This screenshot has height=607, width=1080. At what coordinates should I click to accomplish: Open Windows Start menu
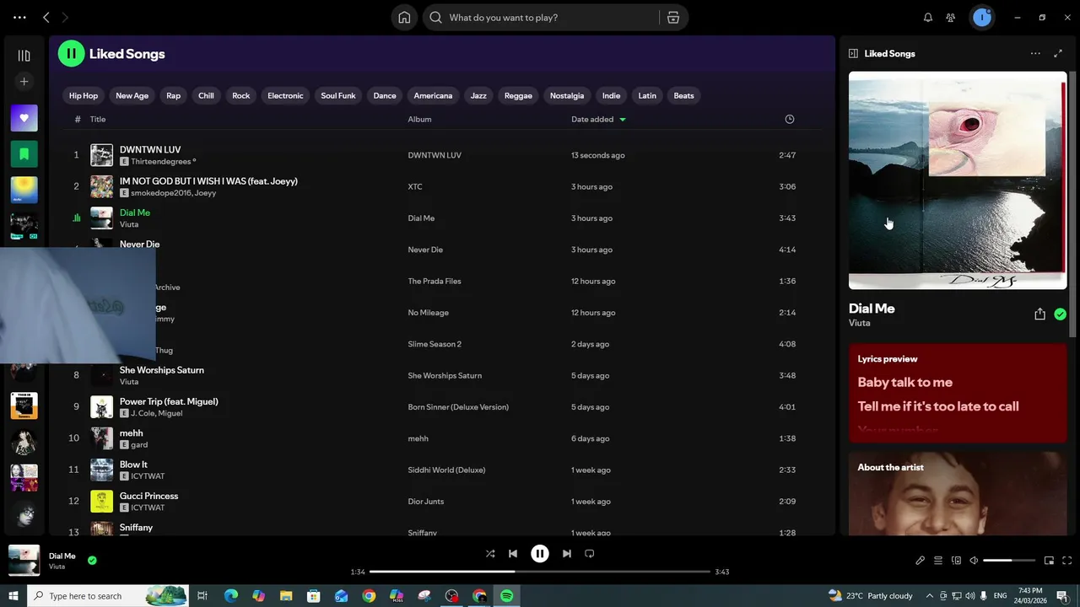pyautogui.click(x=13, y=596)
